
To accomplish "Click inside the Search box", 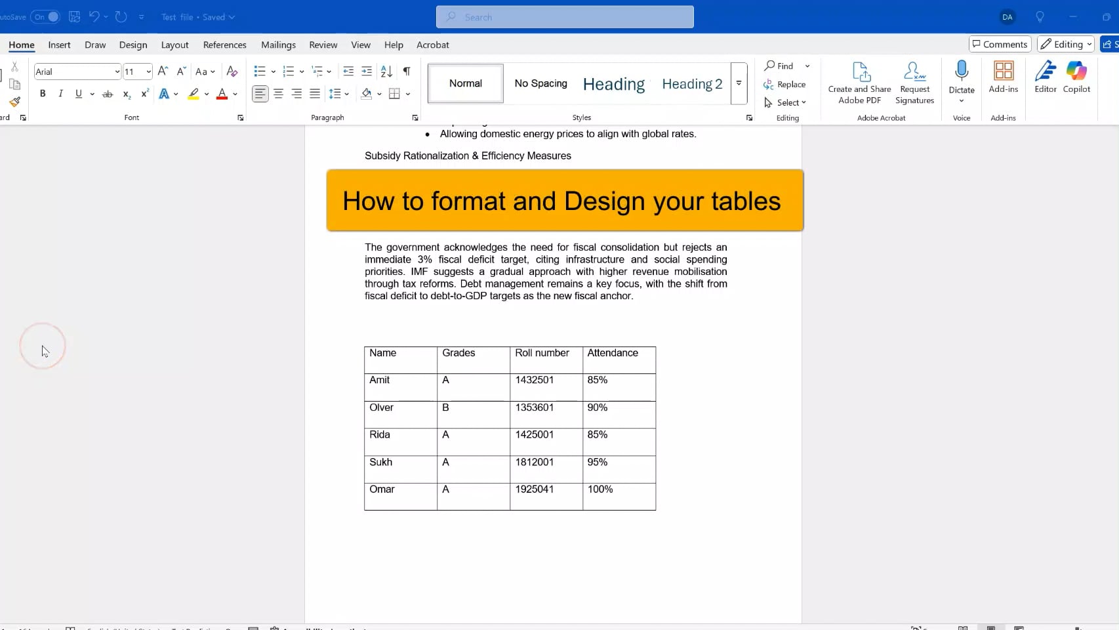I will pos(564,16).
